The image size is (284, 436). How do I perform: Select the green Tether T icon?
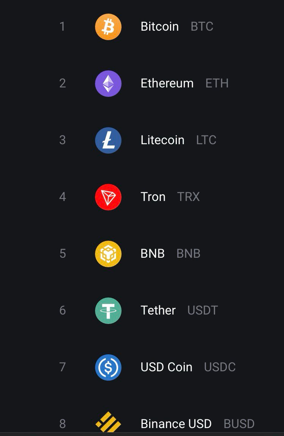(x=108, y=311)
